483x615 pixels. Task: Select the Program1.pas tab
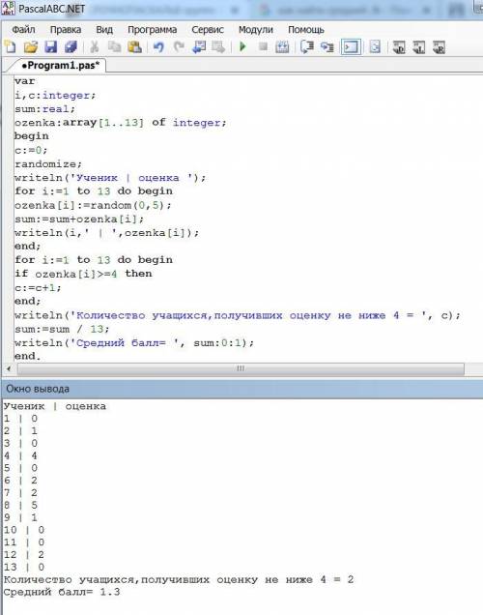(x=61, y=65)
